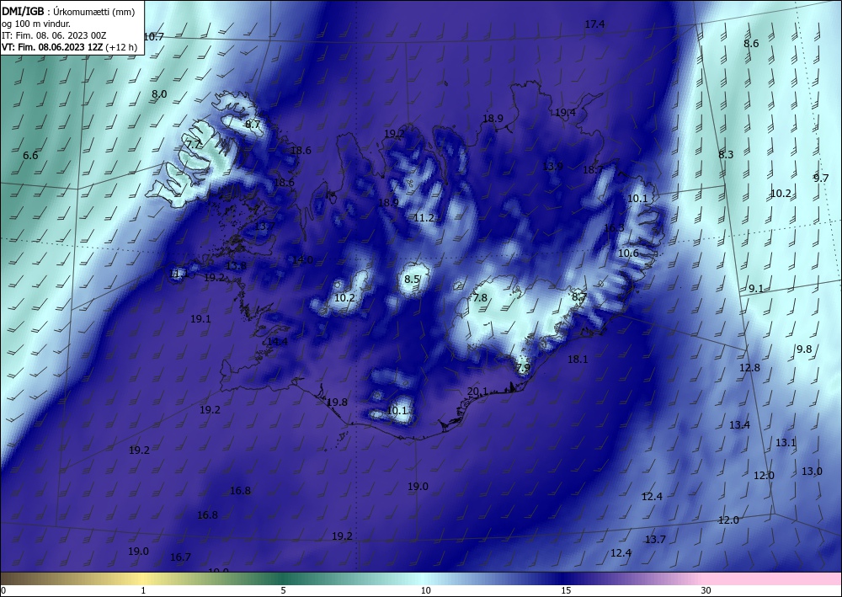The width and height of the screenshot is (842, 597).
Task: Select the 12.8 value label
Action: (749, 368)
